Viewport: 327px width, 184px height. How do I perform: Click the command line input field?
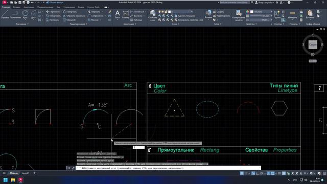click(x=168, y=168)
